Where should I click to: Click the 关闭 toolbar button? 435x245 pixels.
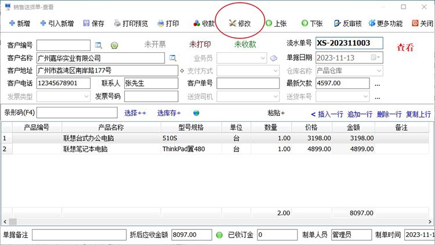[x=422, y=24]
